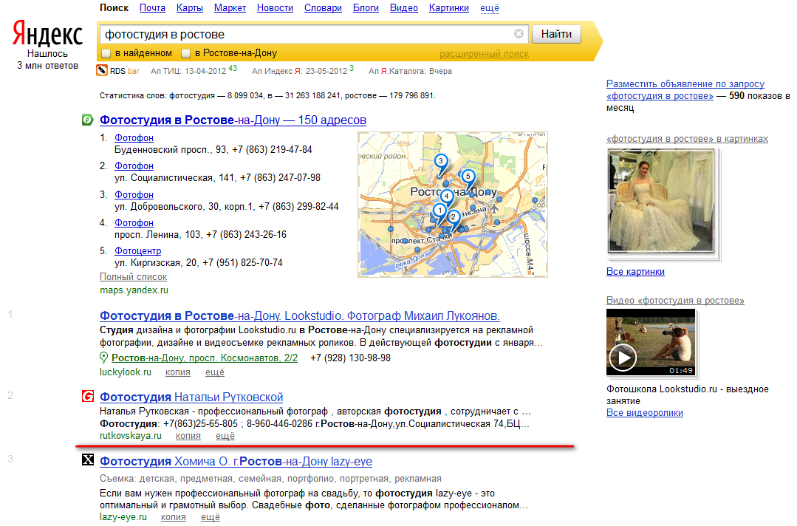Viewport: 797px width, 526px height.
Task: Open the first Фотофон listing on Буденновский просп.
Action: 134,138
